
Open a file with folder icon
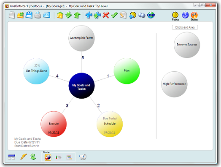click(20, 15)
